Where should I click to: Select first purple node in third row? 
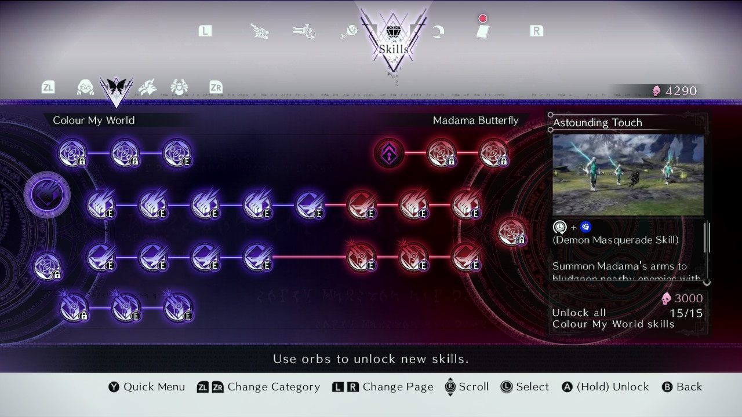[101, 257]
